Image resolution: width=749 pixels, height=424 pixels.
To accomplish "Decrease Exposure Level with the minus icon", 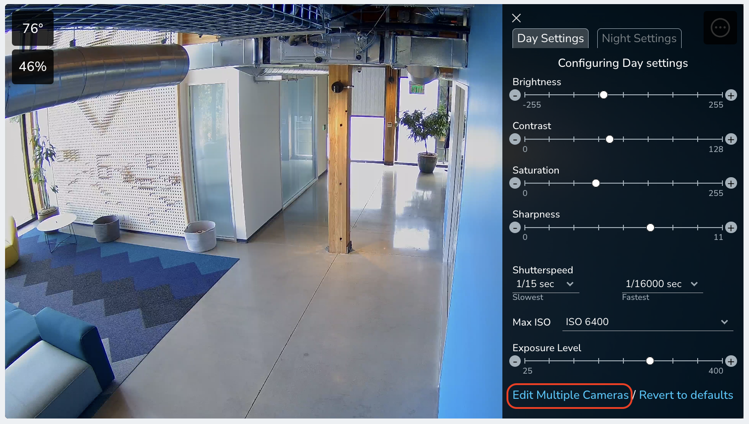I will [515, 361].
